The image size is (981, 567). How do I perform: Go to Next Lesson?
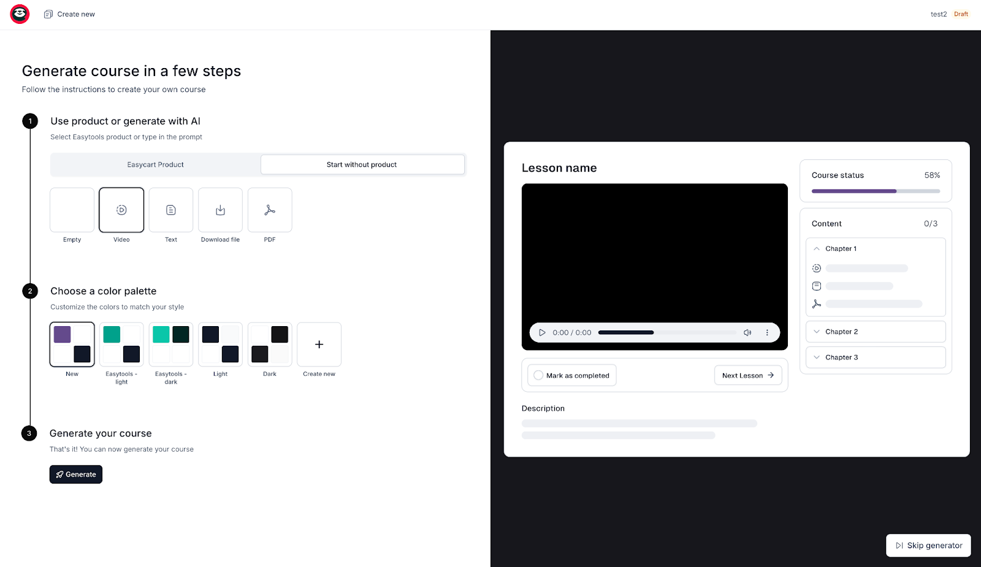click(x=748, y=375)
